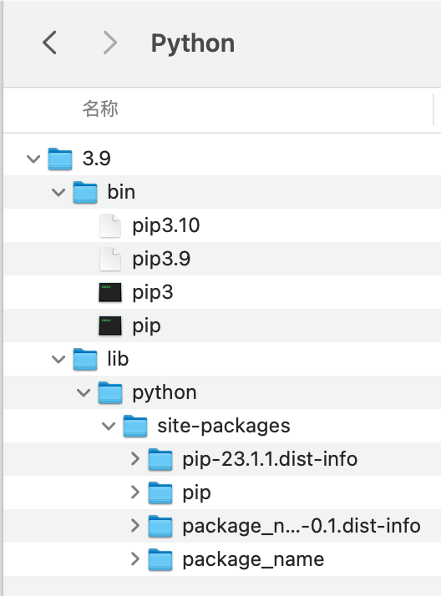Select the 3.9 folder icon
This screenshot has width=441, height=596.
pyautogui.click(x=60, y=159)
